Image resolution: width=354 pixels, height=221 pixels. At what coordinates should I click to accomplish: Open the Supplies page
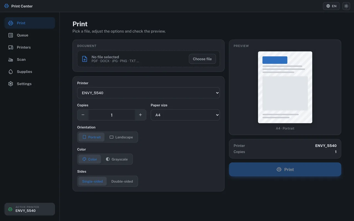coord(30,72)
